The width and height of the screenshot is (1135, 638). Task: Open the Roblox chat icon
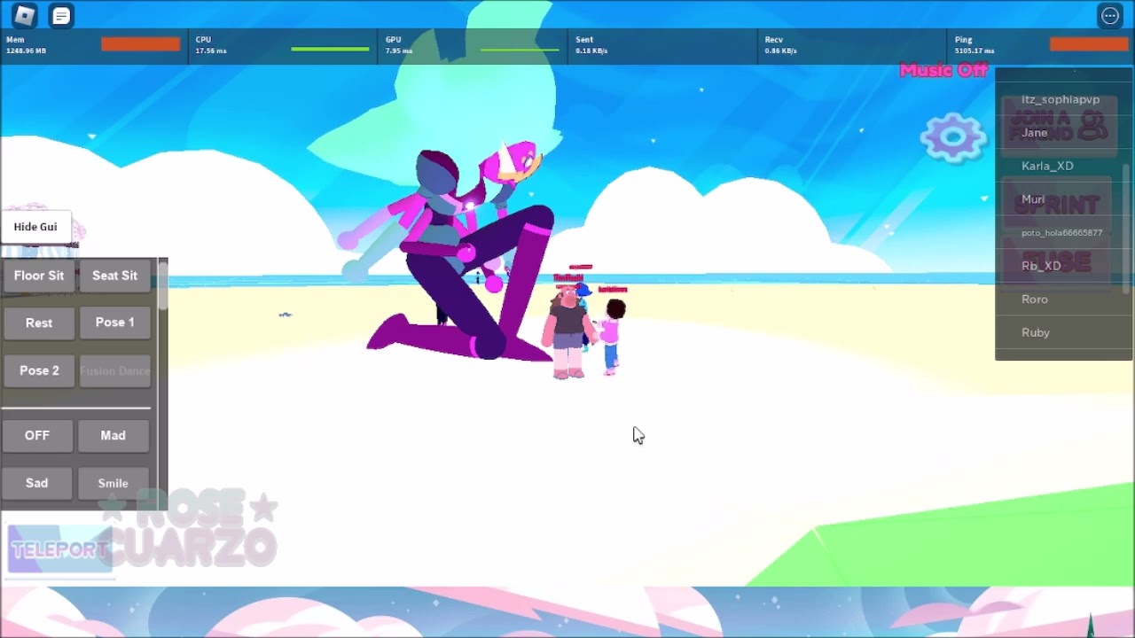point(61,15)
